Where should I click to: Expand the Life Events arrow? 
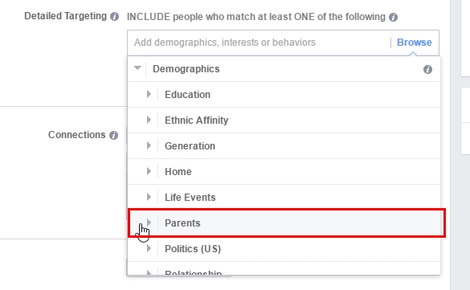pyautogui.click(x=149, y=197)
